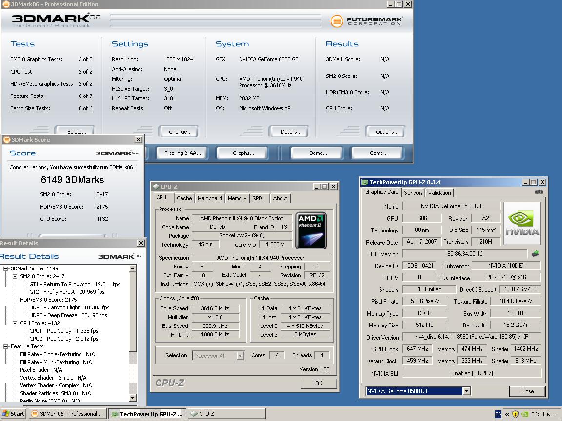The width and height of the screenshot is (562, 421).
Task: Click the Result Details scrollbar down arrow
Action: (x=133, y=398)
